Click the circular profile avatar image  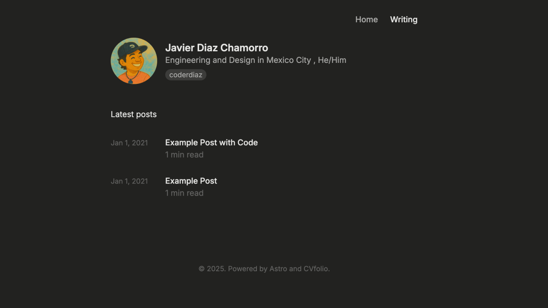[x=134, y=61]
